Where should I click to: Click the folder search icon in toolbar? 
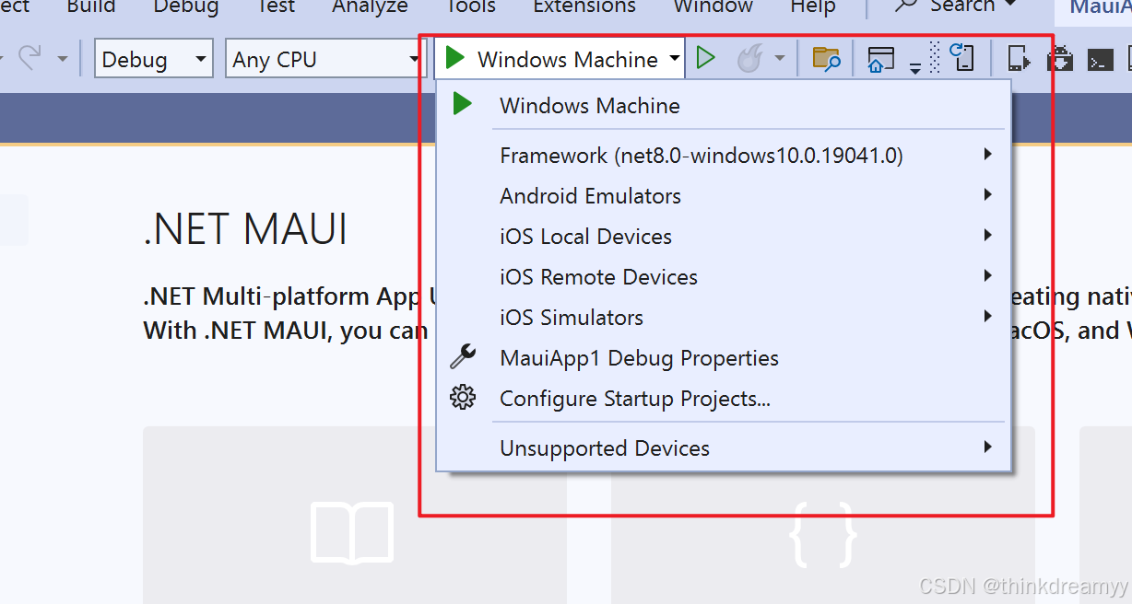(x=826, y=59)
